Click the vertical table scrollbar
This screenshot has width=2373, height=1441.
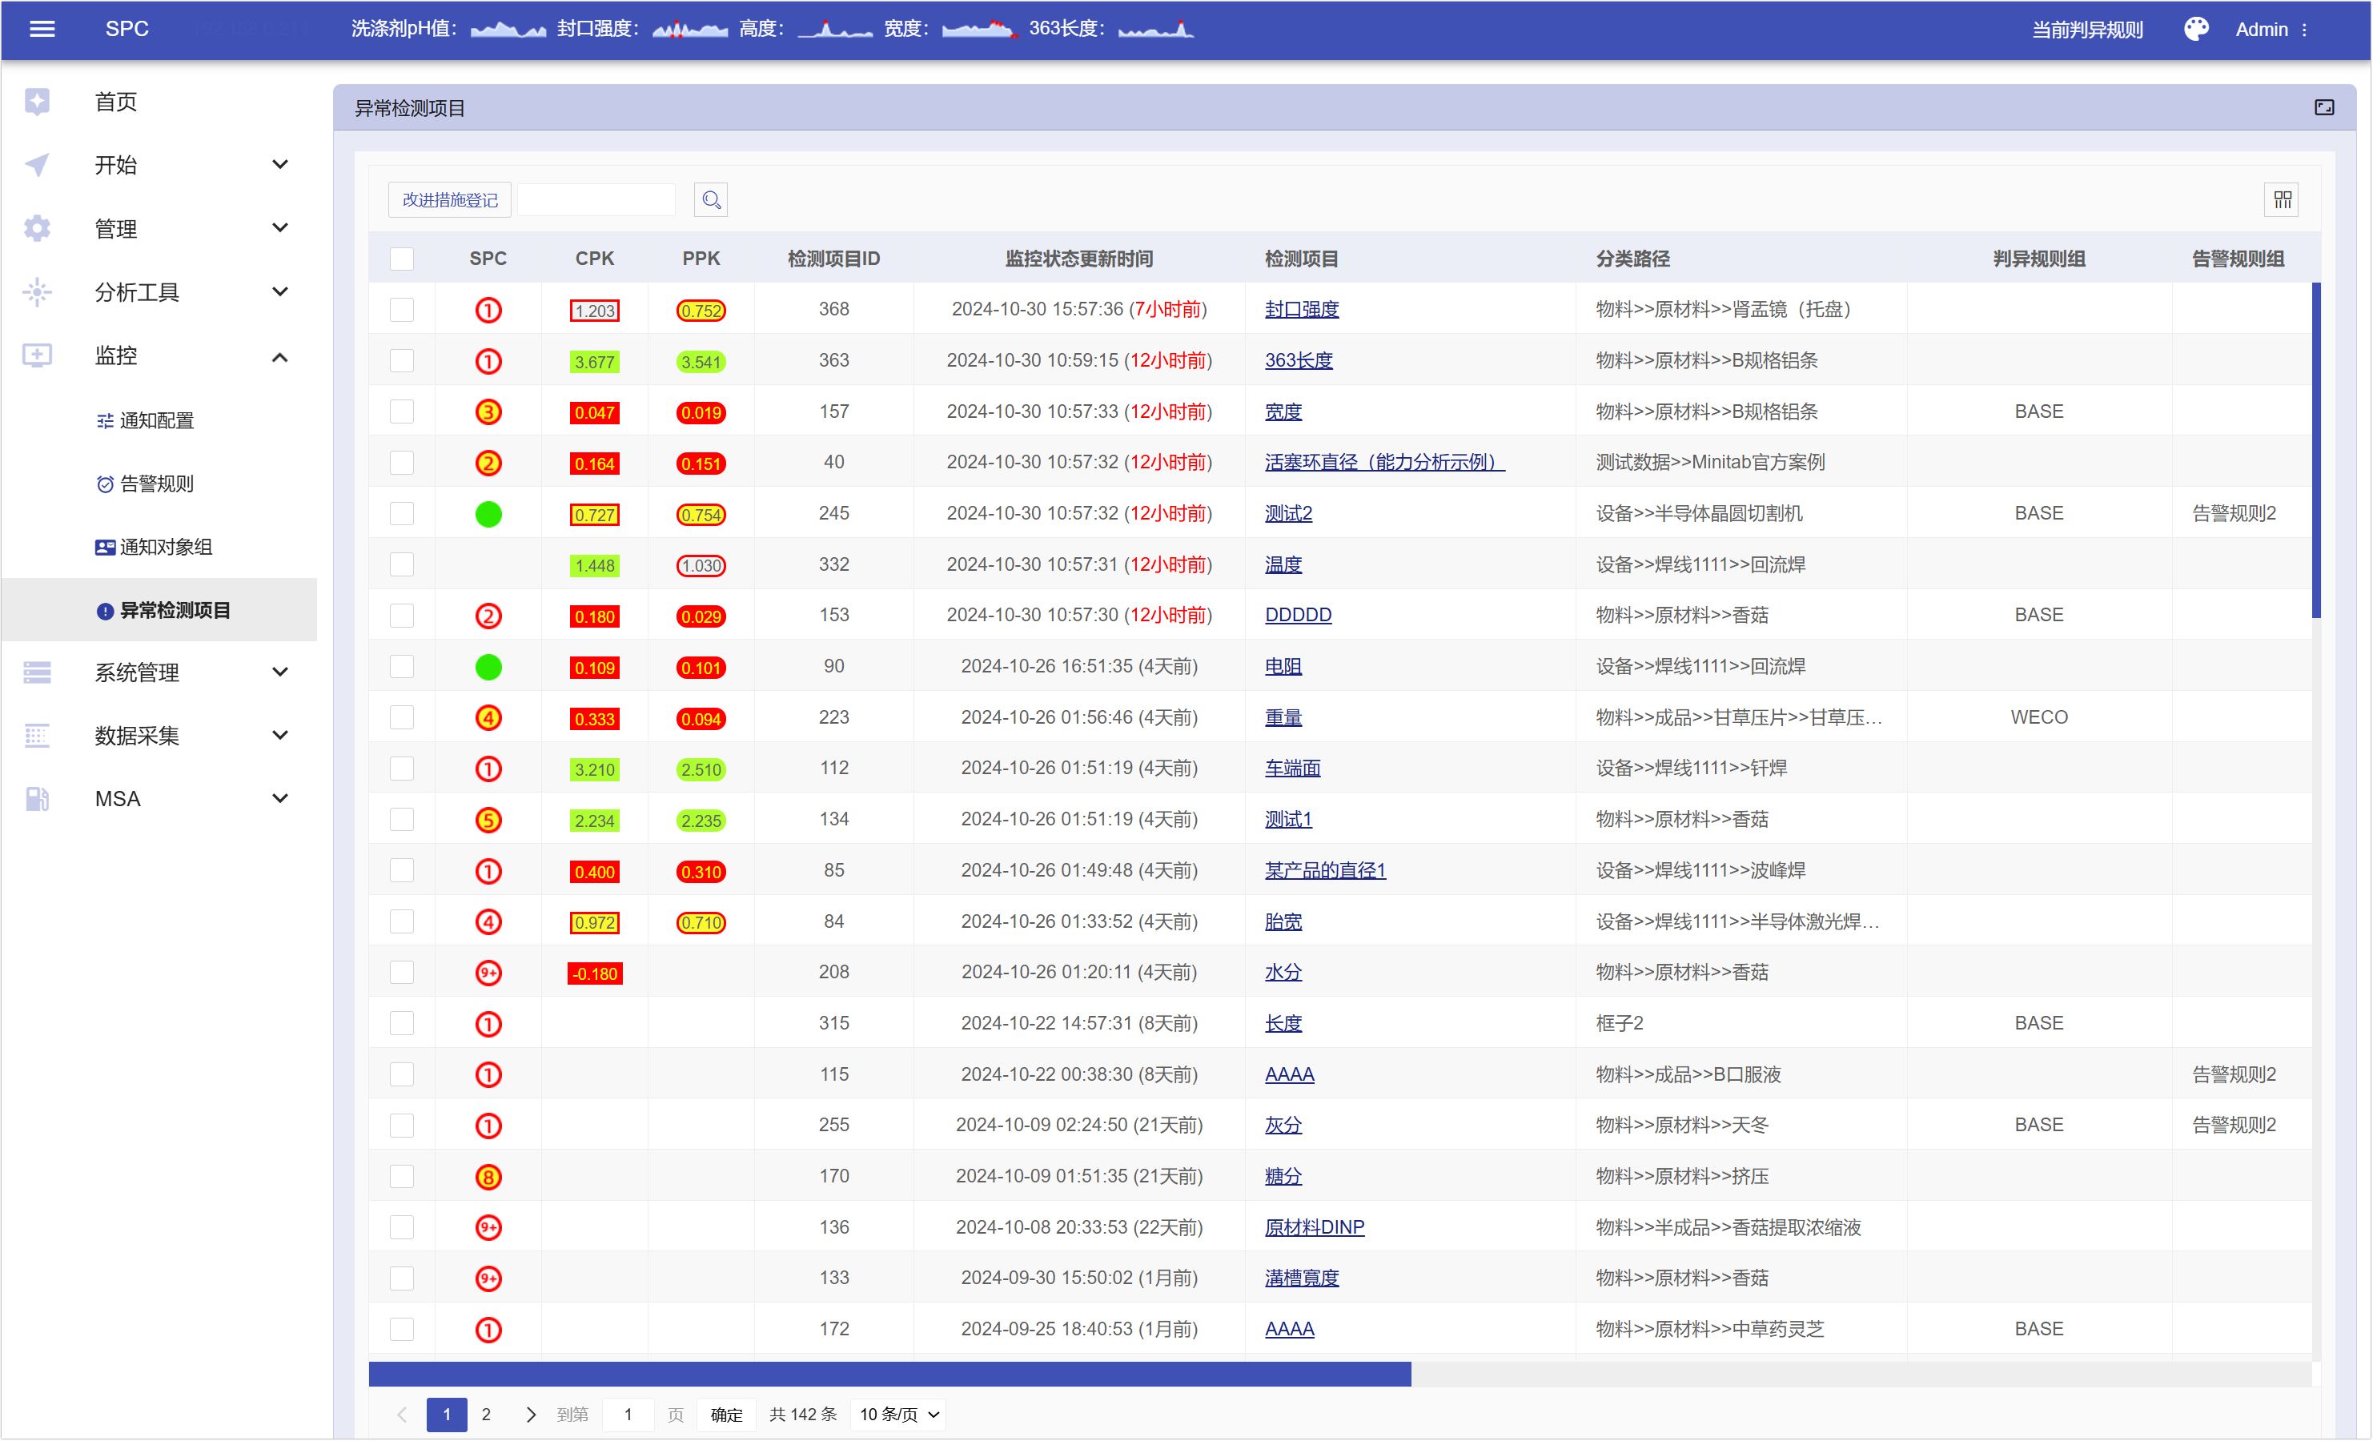pos(2316,450)
